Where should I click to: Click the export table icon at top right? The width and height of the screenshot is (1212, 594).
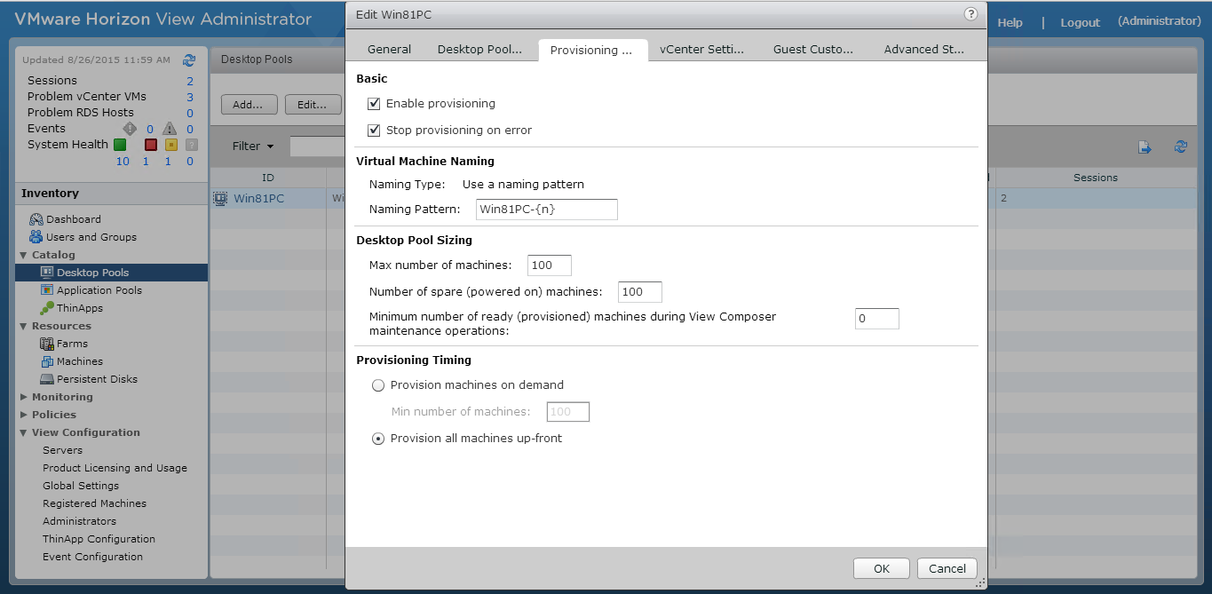point(1145,147)
